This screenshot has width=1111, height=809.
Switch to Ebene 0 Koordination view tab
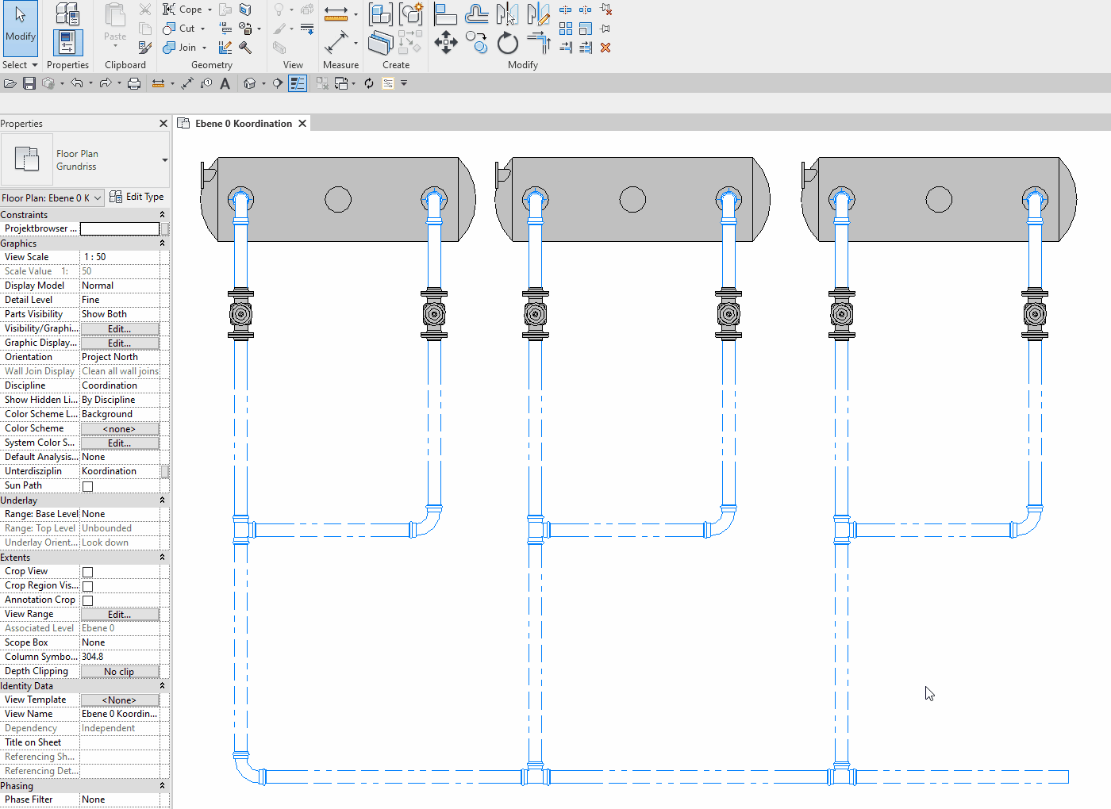coord(244,124)
